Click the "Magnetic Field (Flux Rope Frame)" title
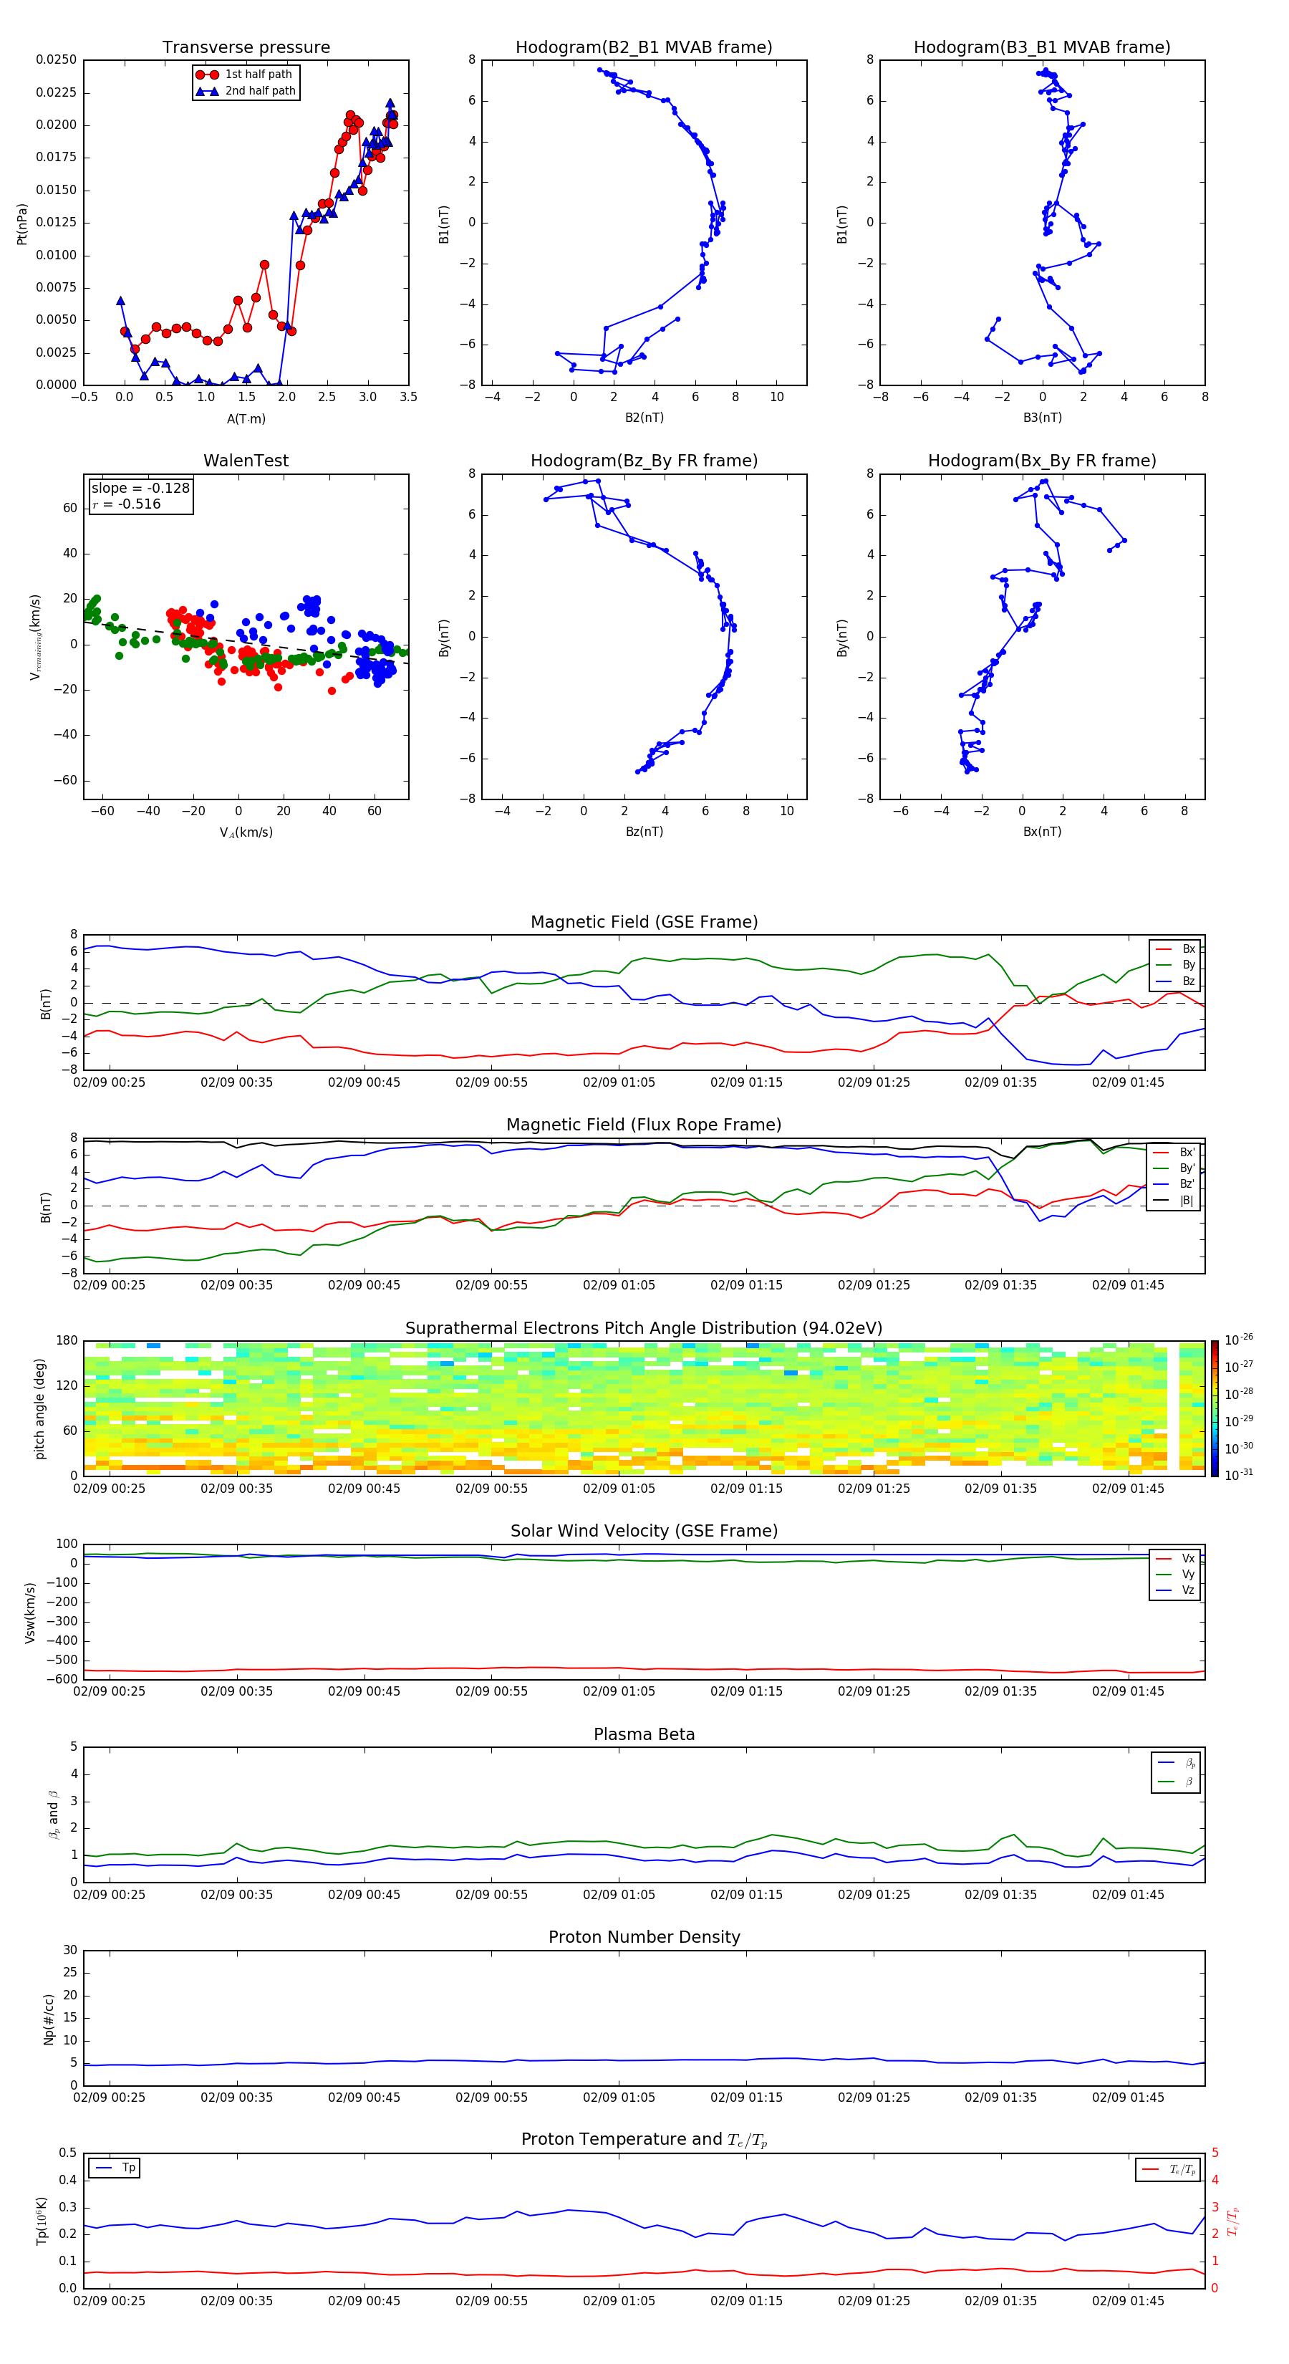Screen dimensions: 1289x2364 point(644,1125)
